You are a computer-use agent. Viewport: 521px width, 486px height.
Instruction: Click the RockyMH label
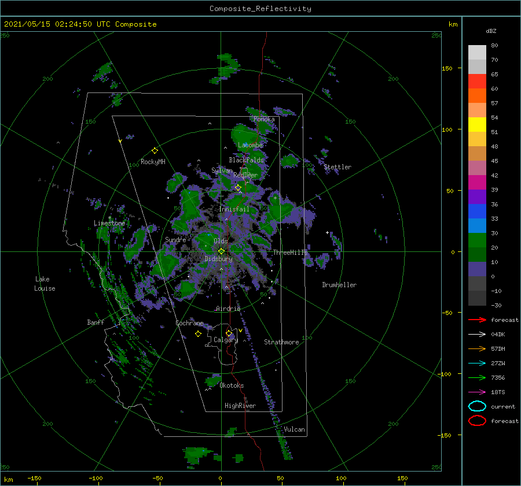(153, 162)
